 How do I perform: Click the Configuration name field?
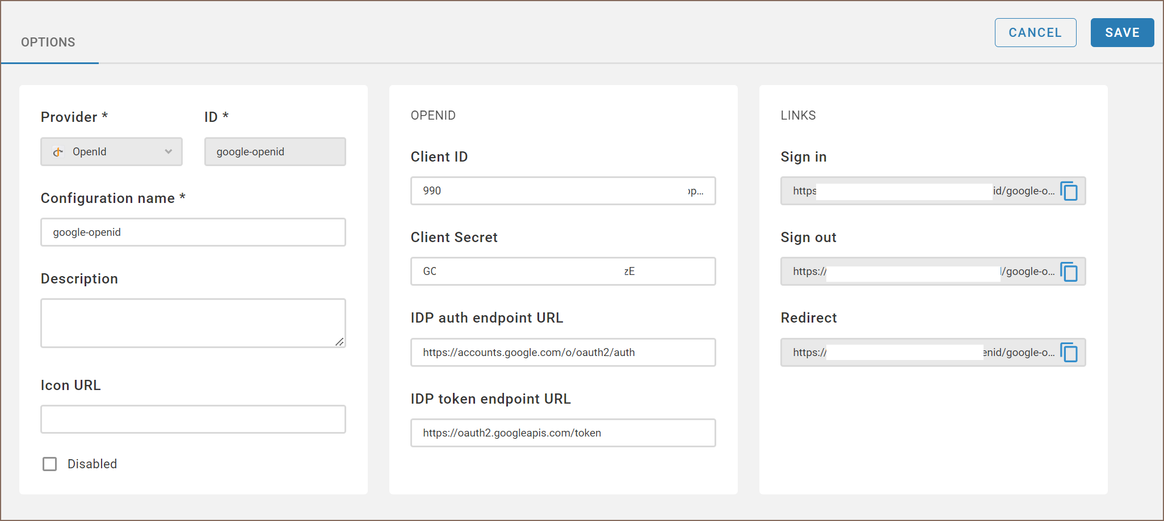pyautogui.click(x=193, y=232)
